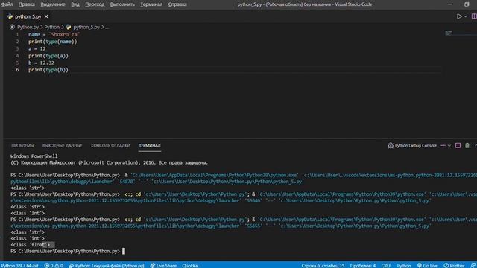The width and height of the screenshot is (477, 268).
Task: Open the status bar errors and warnings counter
Action: coord(54,265)
